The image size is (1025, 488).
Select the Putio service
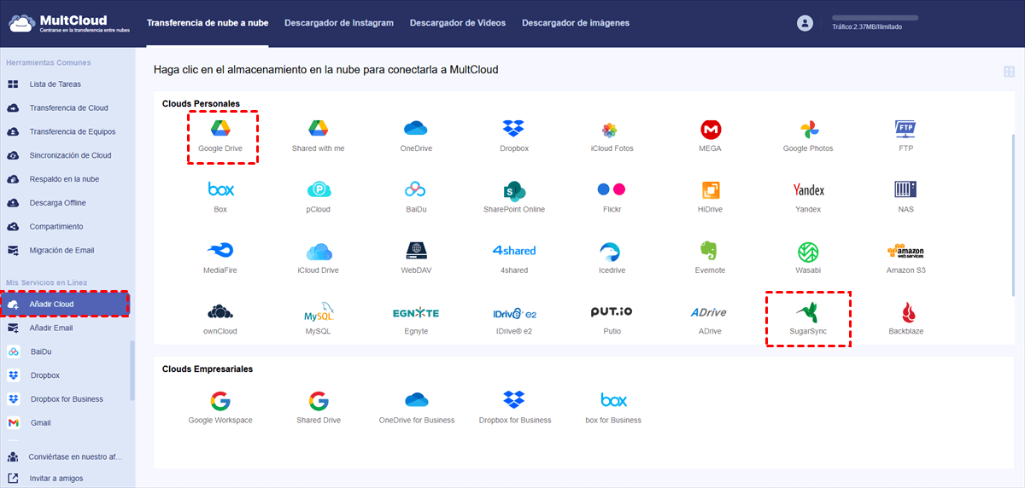pyautogui.click(x=610, y=319)
